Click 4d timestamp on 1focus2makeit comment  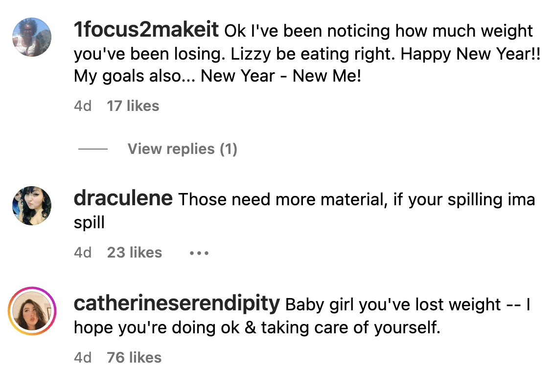tap(83, 106)
